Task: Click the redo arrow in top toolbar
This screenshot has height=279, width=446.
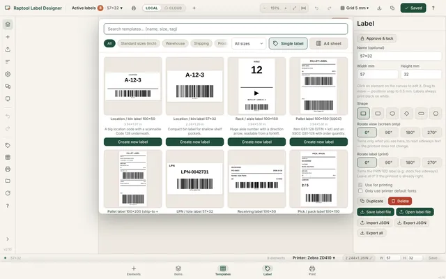Action: [x=329, y=8]
